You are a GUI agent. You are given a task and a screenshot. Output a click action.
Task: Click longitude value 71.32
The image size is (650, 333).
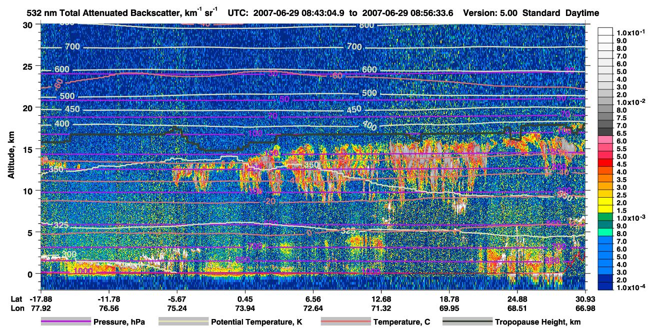pyautogui.click(x=381, y=308)
